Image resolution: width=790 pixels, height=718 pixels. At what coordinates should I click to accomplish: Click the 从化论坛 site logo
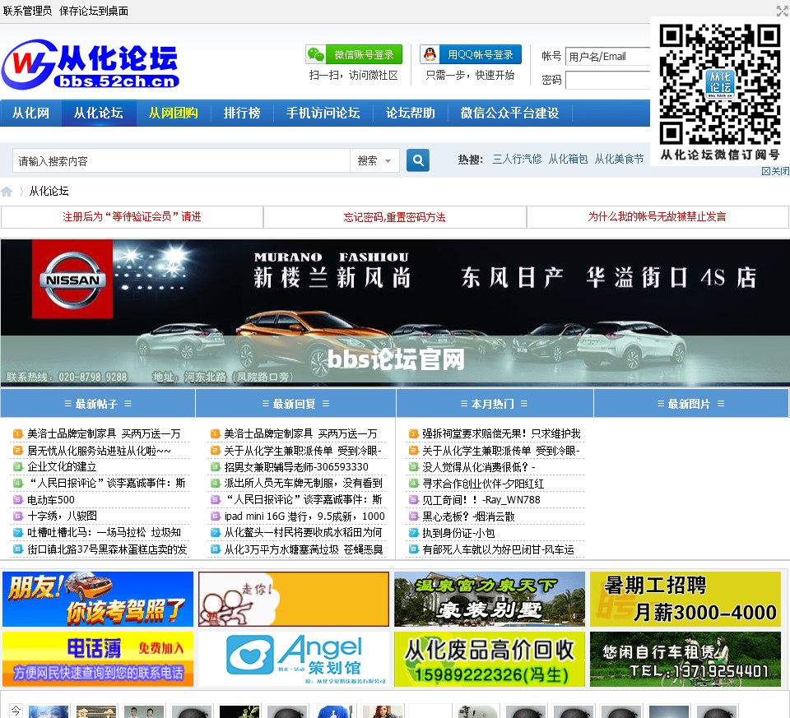coord(91,64)
